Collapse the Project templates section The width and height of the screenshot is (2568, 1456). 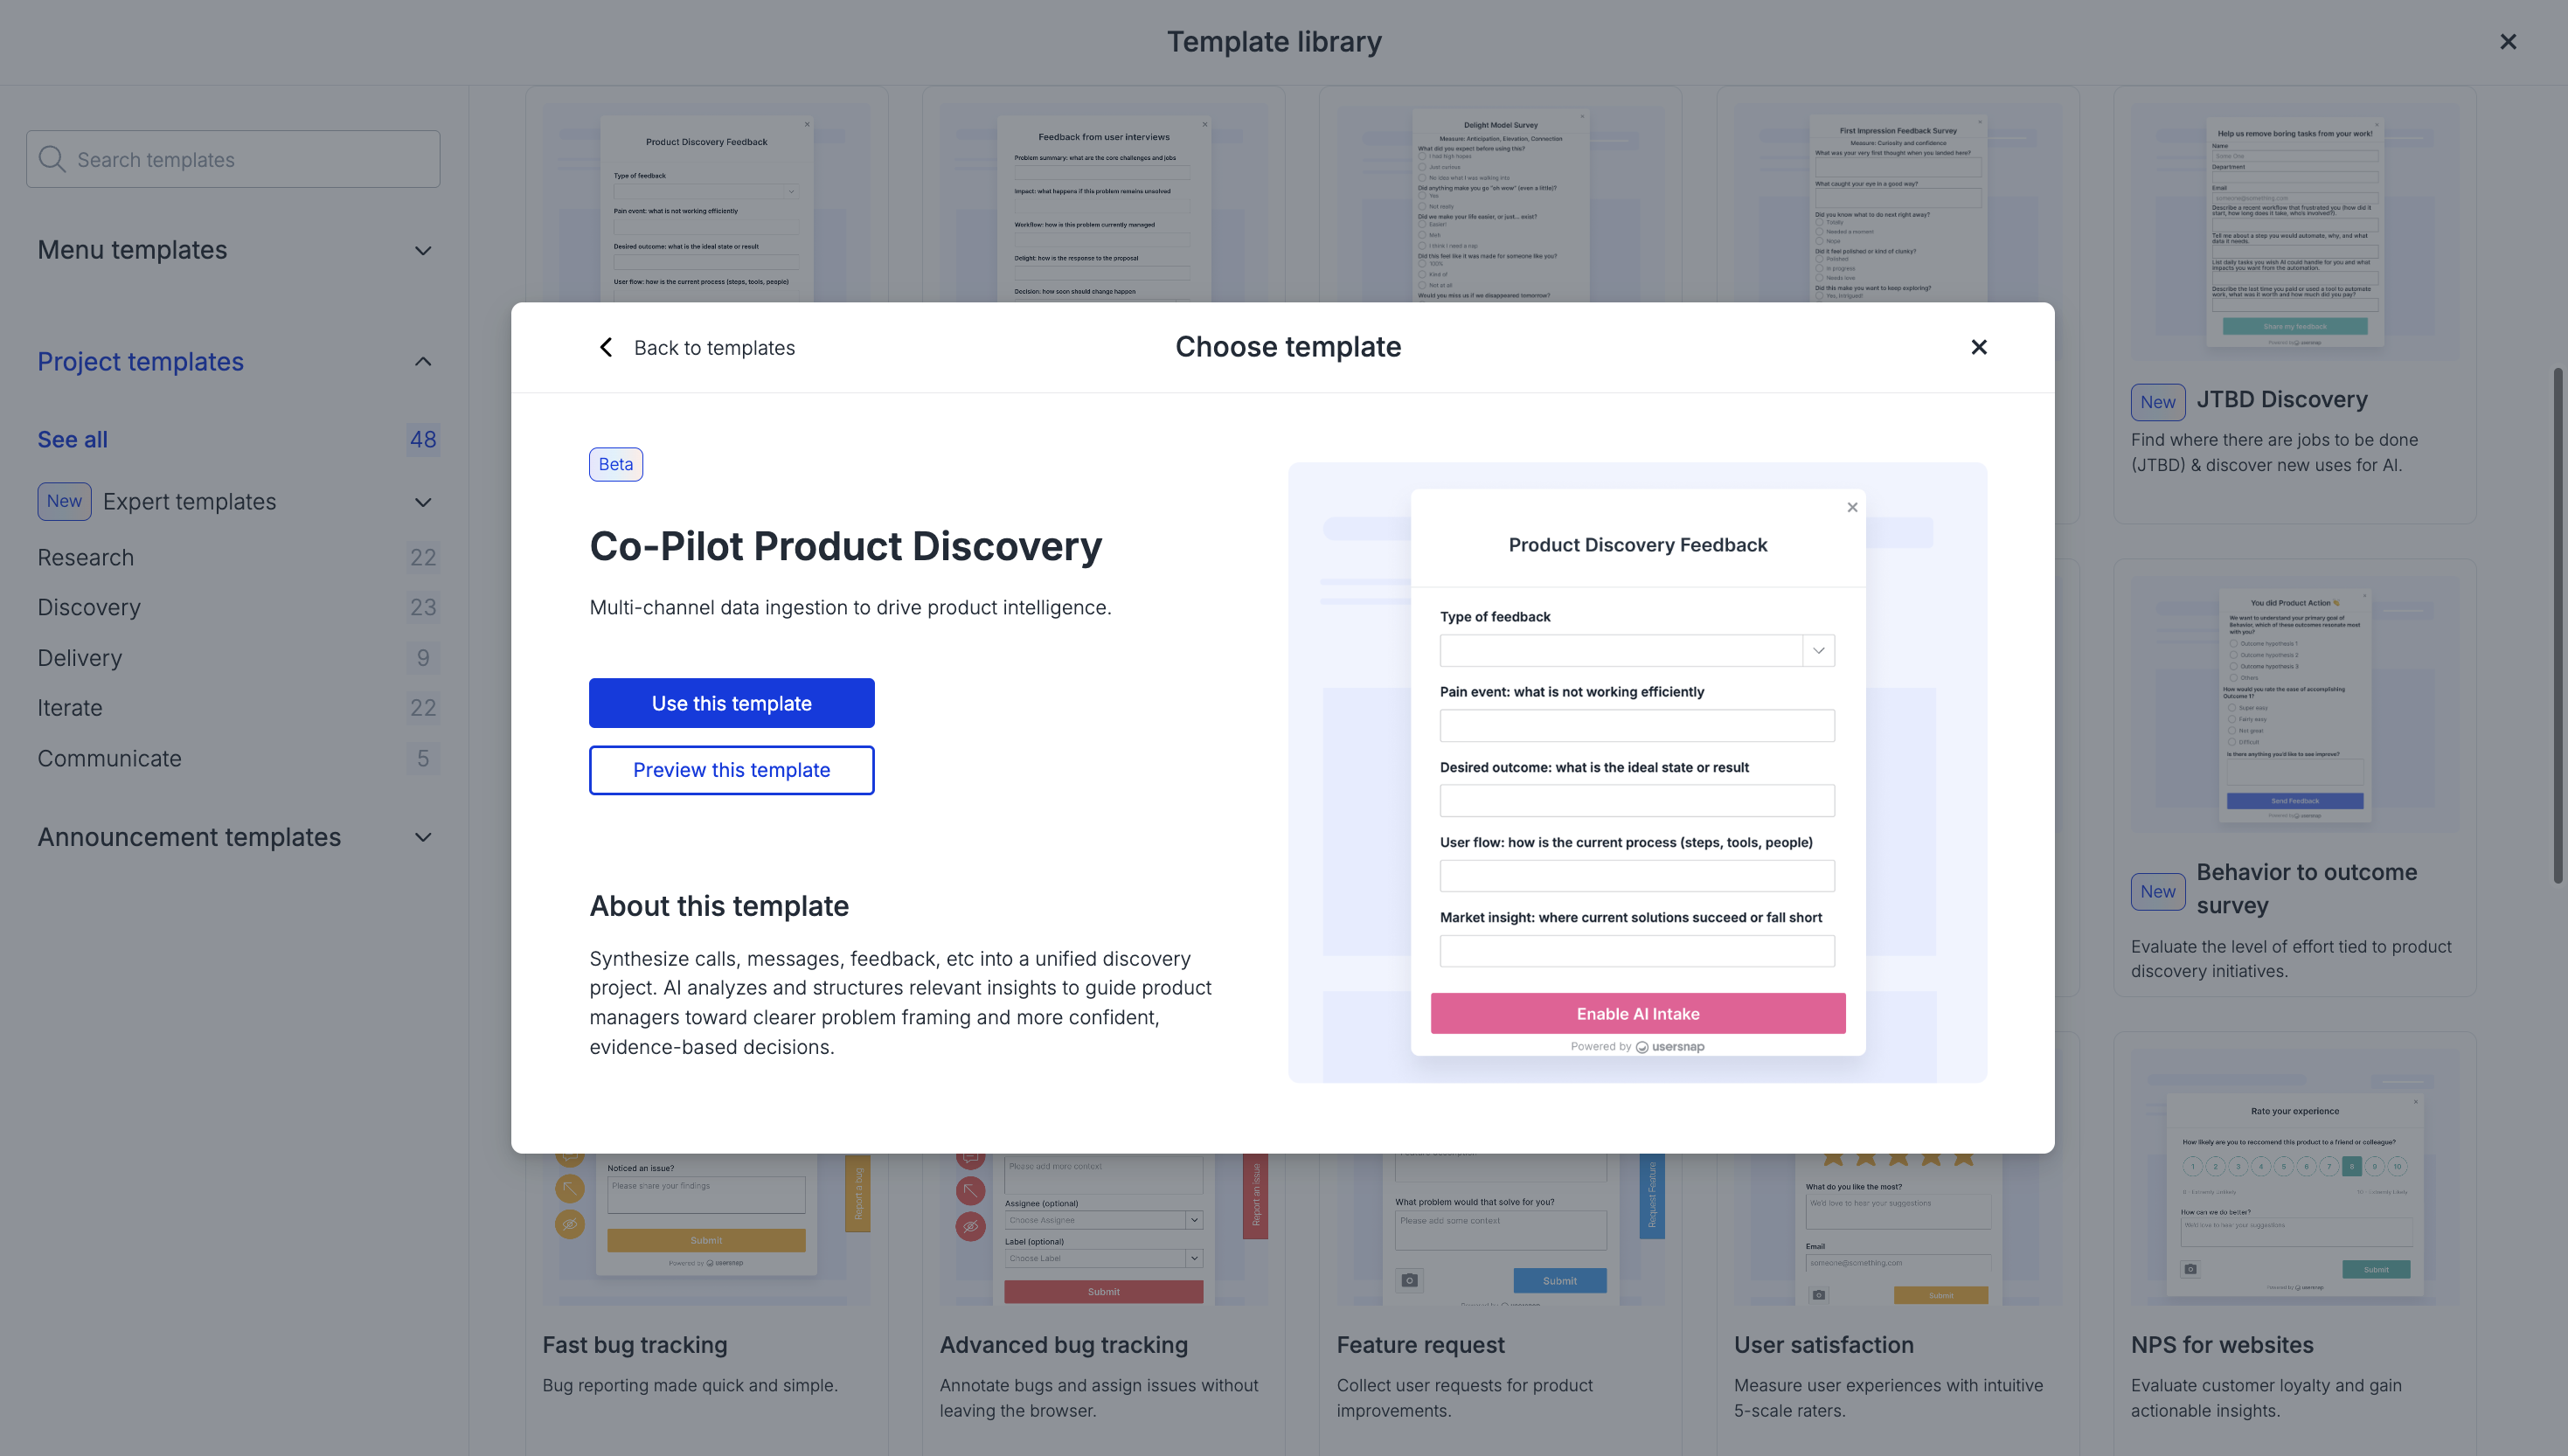[423, 362]
